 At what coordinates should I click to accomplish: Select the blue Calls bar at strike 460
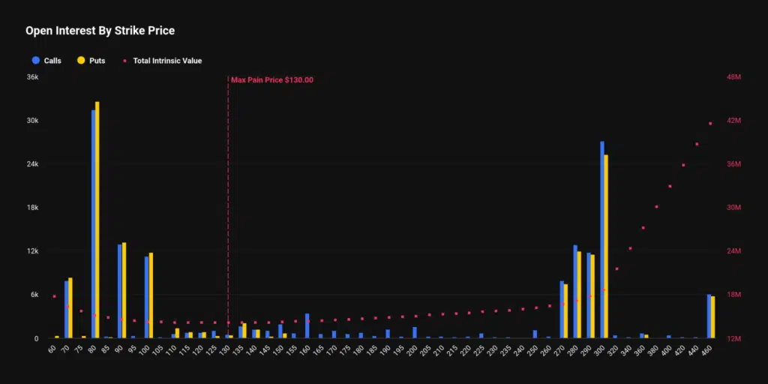point(709,316)
